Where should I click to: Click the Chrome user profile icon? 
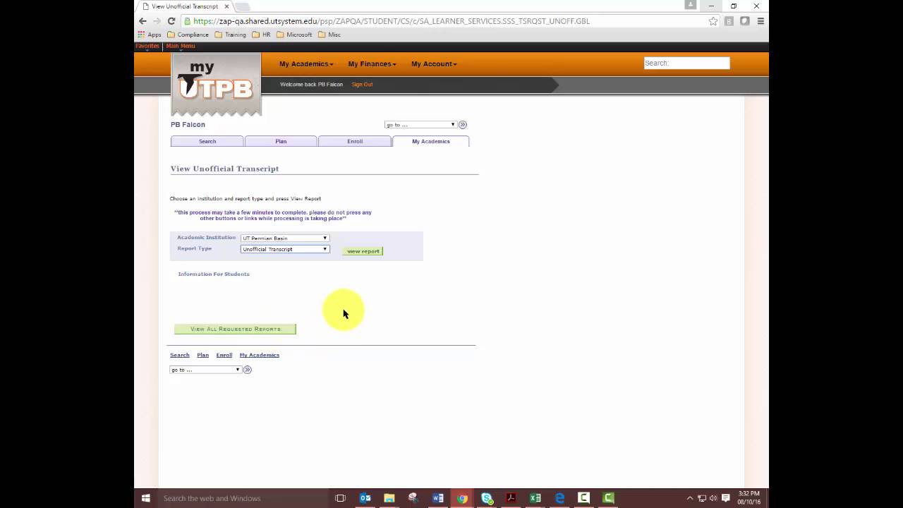(x=691, y=5)
